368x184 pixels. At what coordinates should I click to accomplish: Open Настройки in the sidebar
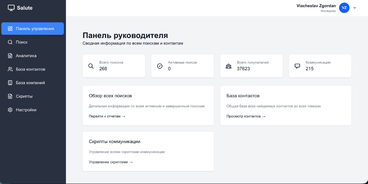33,110
